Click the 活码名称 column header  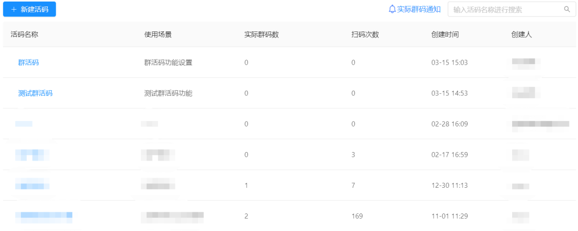[x=25, y=35]
